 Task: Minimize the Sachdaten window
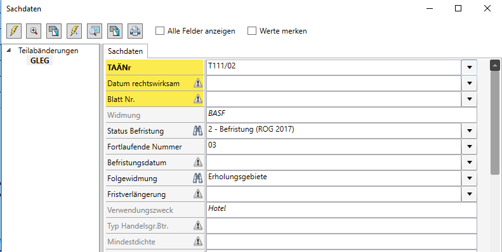point(429,9)
